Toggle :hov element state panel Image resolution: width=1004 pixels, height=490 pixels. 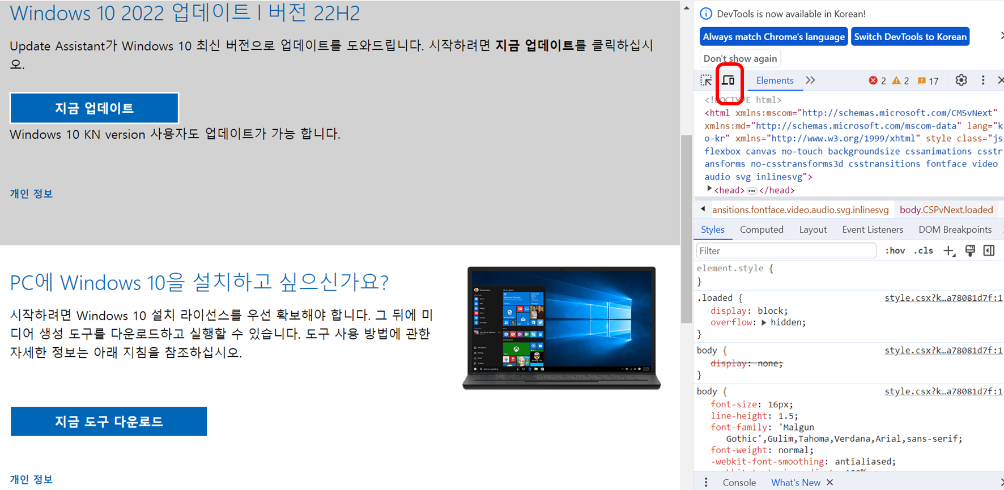tap(895, 250)
